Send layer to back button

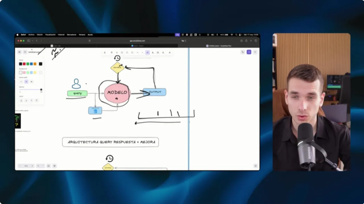tap(21, 100)
